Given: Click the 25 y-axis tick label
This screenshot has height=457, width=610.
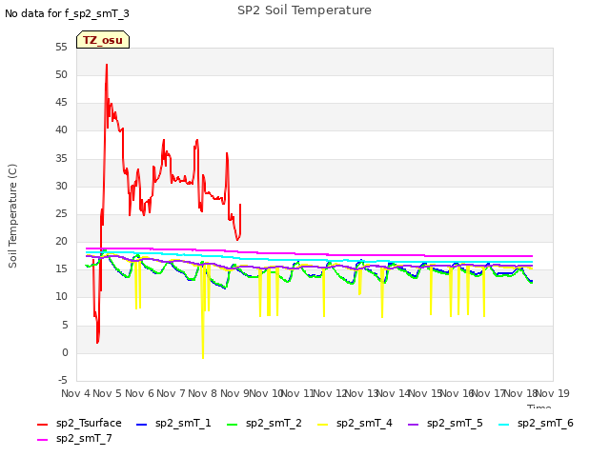Looking at the screenshot, I should pos(61,213).
